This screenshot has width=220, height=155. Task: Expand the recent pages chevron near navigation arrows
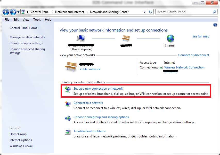[18, 12]
